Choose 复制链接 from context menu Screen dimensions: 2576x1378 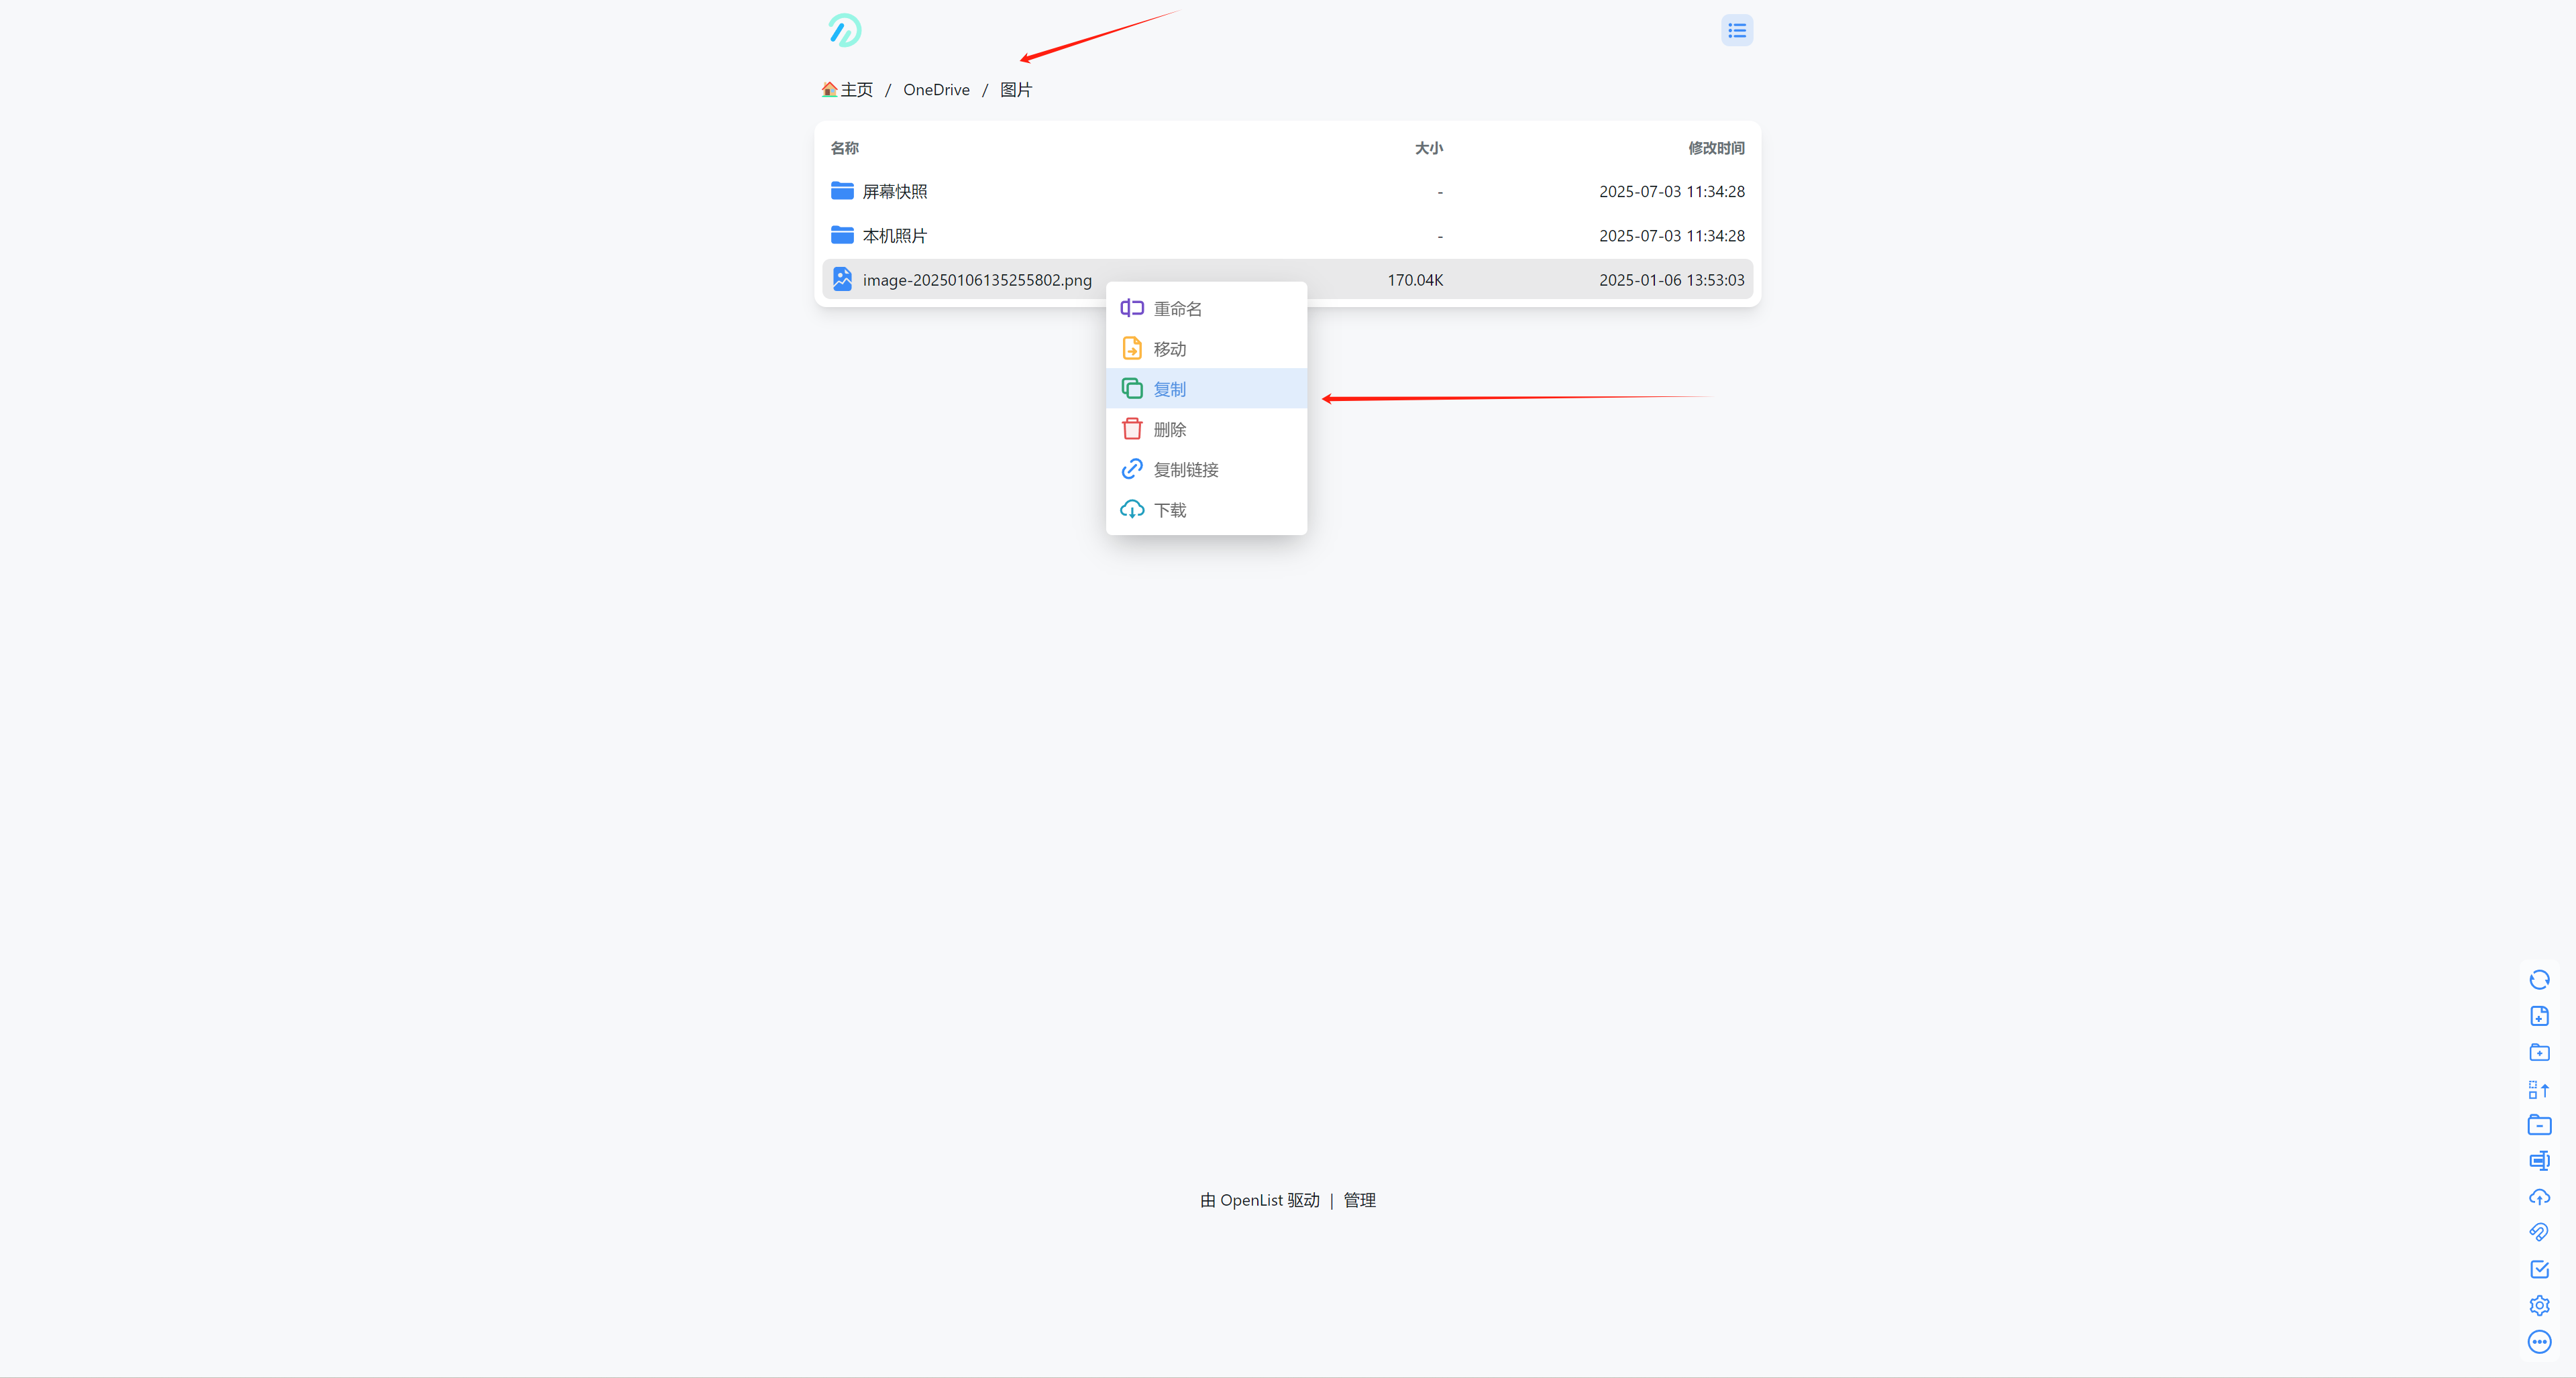(1206, 469)
